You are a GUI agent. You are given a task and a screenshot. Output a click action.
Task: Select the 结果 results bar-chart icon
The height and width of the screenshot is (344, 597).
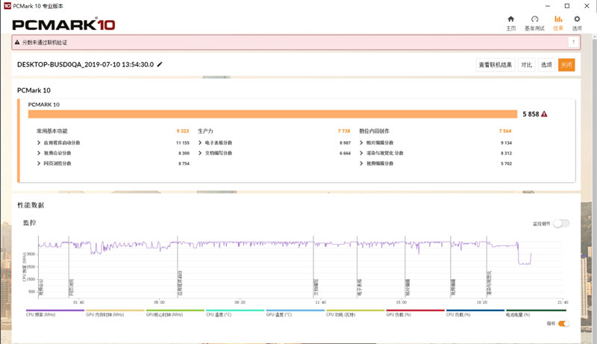pyautogui.click(x=558, y=19)
